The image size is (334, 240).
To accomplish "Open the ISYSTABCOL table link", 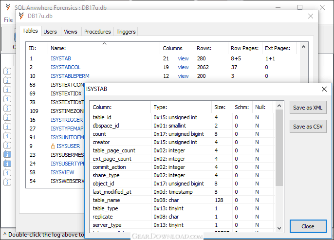I will pos(65,67).
